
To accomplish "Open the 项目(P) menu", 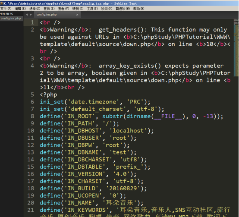I will pos(107,9).
